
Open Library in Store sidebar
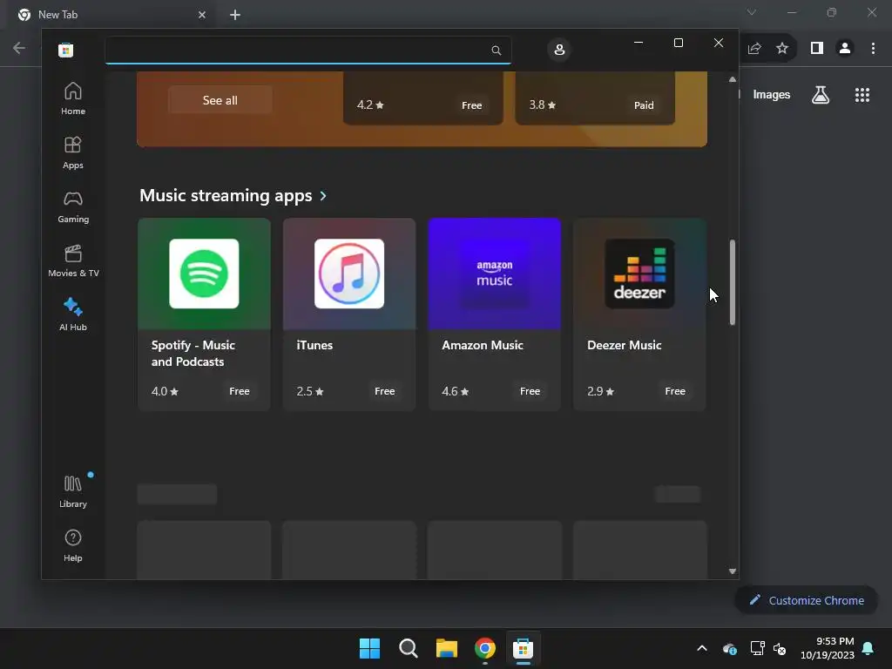73,492
